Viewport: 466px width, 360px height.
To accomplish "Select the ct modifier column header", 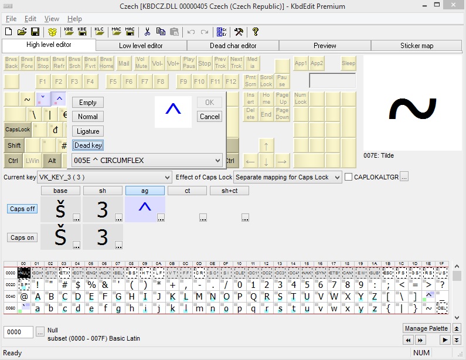I will [x=187, y=191].
